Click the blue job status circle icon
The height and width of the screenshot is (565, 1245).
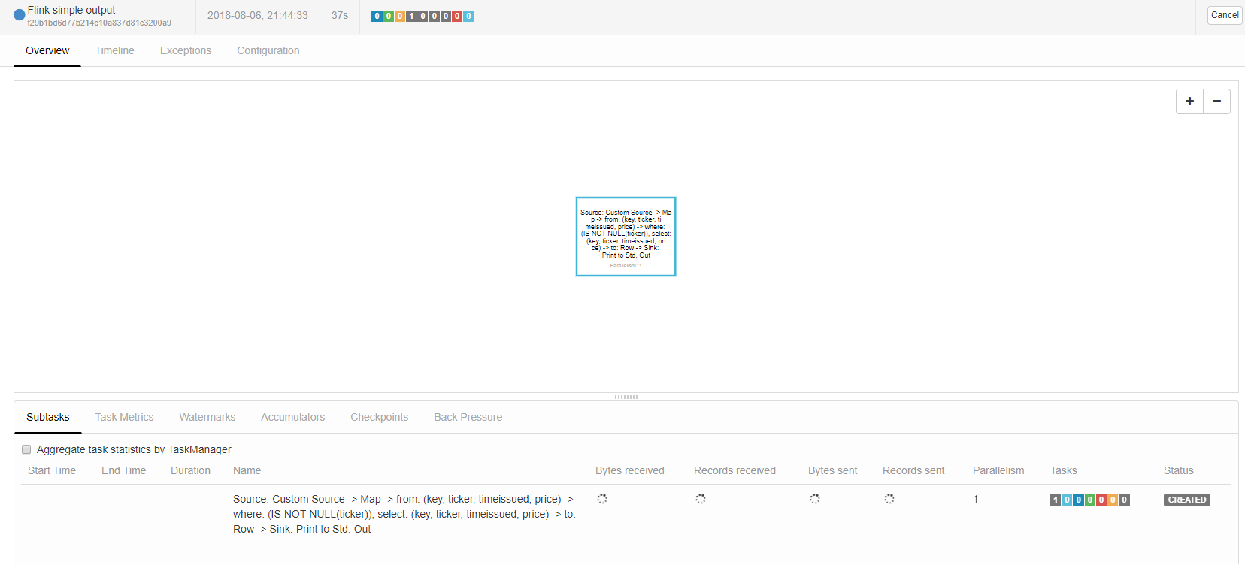tap(20, 14)
